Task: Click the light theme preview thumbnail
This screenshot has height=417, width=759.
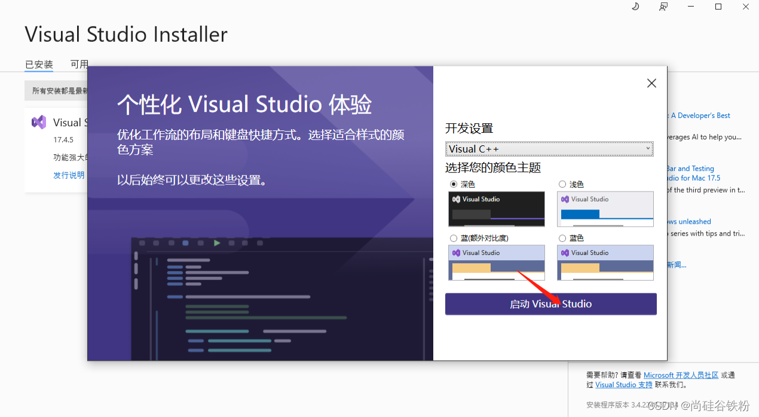Action: coord(605,209)
